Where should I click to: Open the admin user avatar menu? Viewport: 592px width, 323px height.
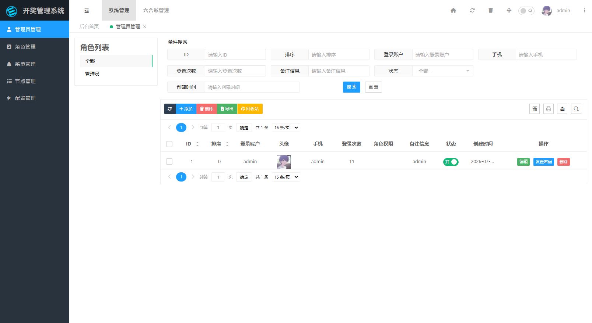547,11
